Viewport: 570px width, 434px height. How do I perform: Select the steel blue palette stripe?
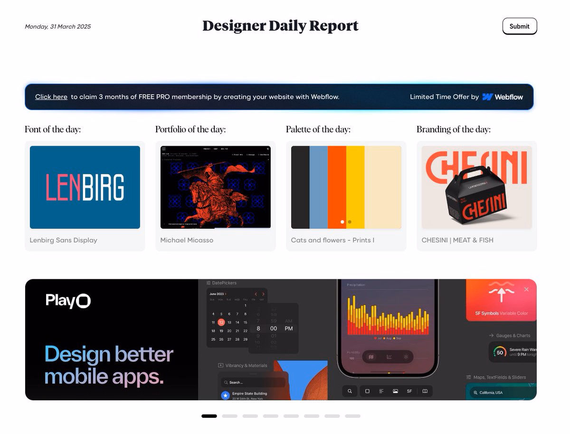coord(319,187)
